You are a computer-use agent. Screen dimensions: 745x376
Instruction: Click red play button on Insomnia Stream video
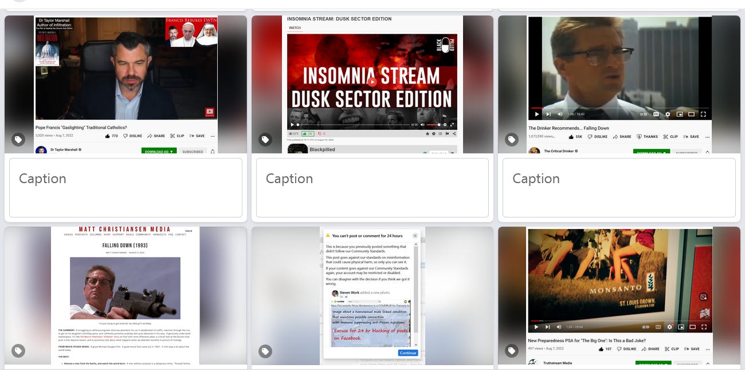tap(372, 82)
